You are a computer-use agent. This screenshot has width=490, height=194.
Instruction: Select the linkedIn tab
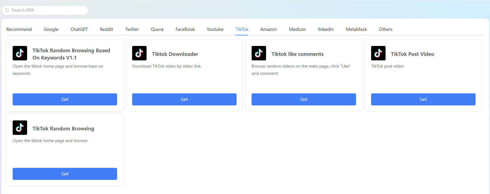point(326,29)
